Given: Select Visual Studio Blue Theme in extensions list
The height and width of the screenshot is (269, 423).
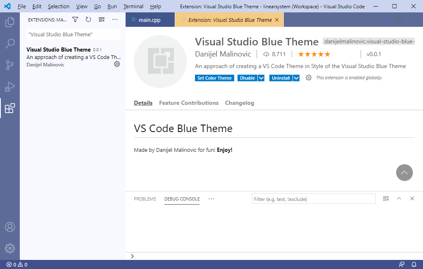Looking at the screenshot, I should point(73,57).
